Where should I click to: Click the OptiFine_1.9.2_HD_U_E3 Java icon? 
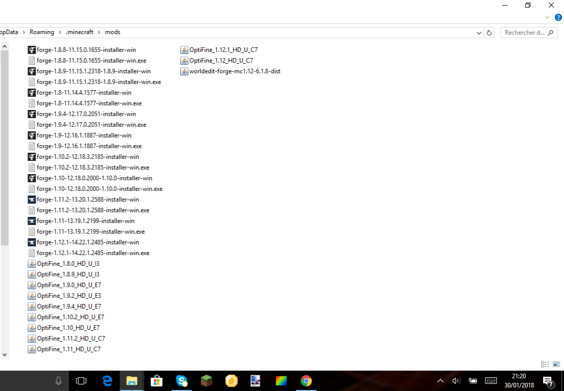pos(32,296)
